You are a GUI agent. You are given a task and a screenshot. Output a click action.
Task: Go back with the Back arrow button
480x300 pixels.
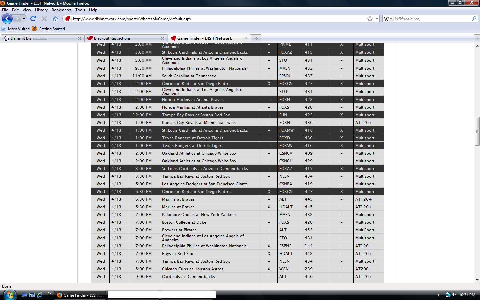(7, 19)
